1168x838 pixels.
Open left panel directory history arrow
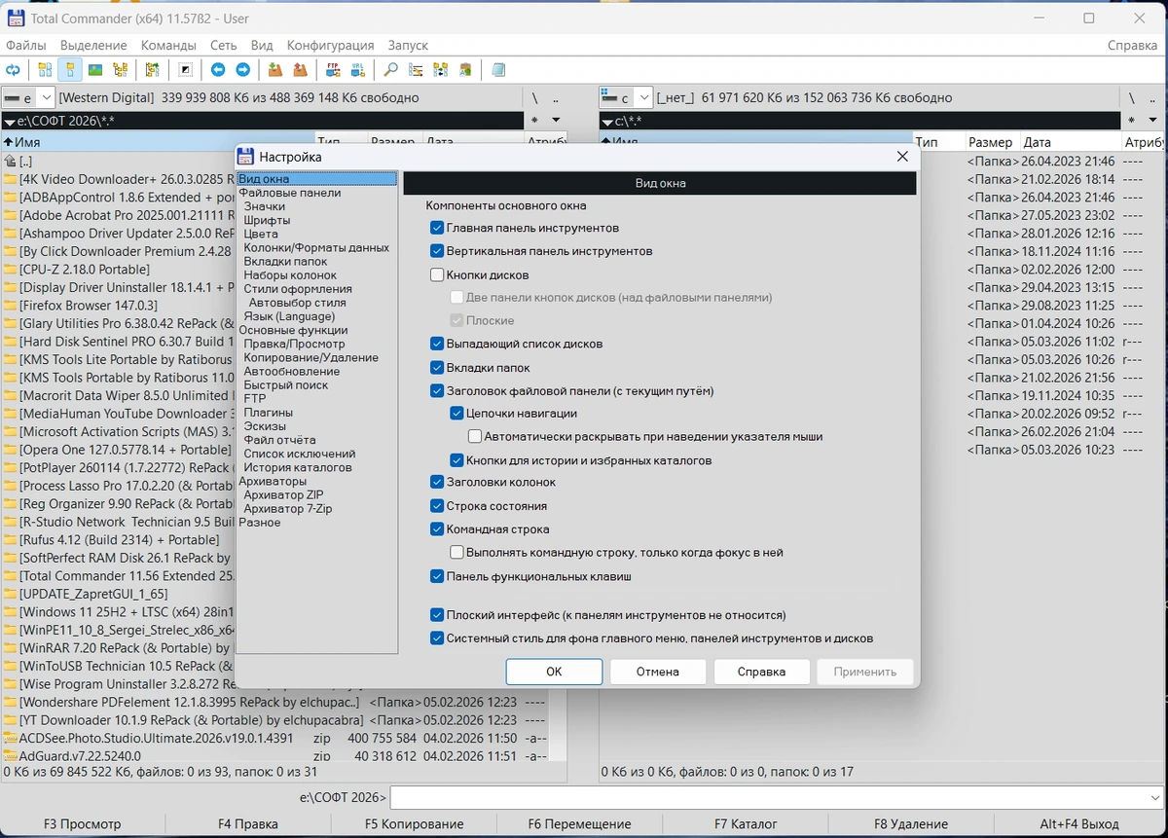click(x=556, y=121)
